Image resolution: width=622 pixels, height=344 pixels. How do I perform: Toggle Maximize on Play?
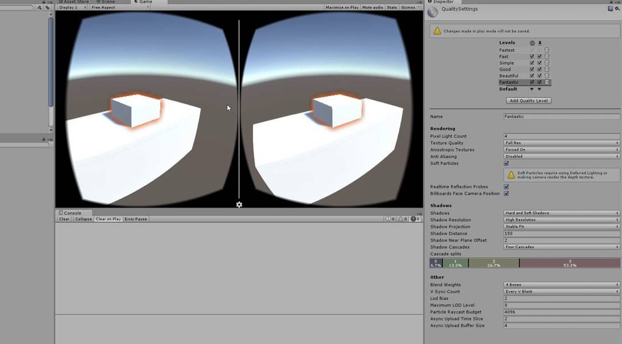point(341,7)
